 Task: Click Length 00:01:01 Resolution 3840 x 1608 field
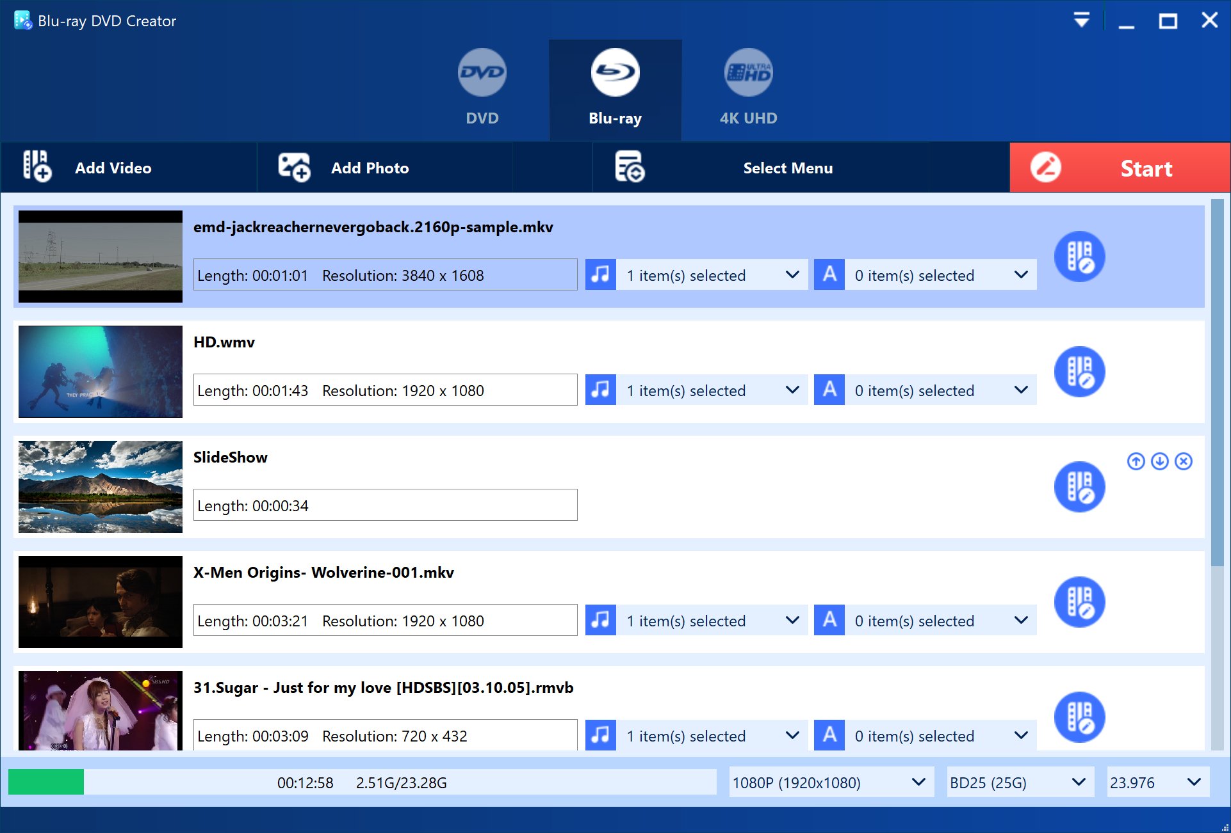385,274
